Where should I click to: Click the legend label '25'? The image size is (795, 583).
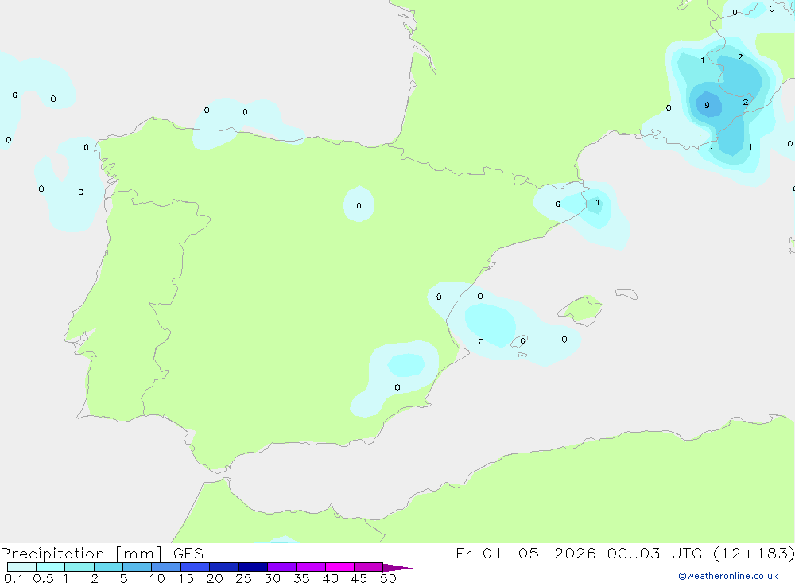click(244, 578)
